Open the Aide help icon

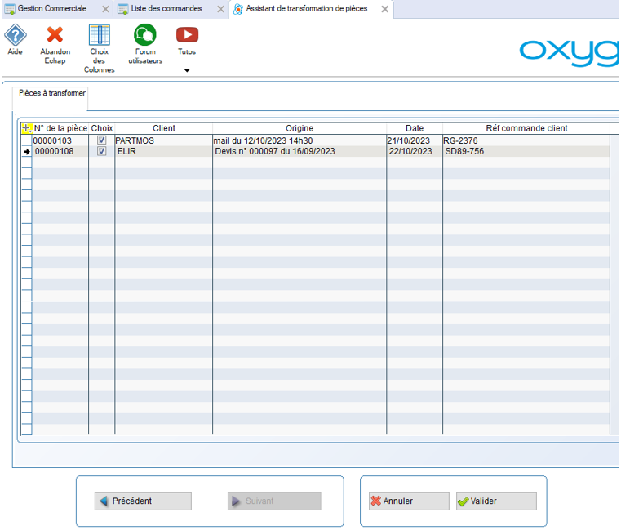point(16,35)
